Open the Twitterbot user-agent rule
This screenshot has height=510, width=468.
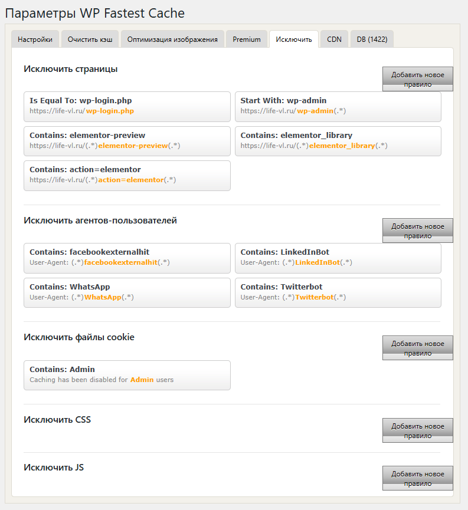pos(338,292)
